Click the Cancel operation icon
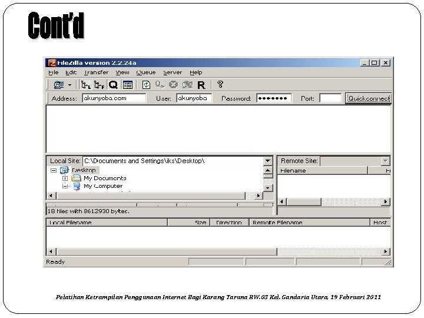424x318 pixels. [173, 85]
